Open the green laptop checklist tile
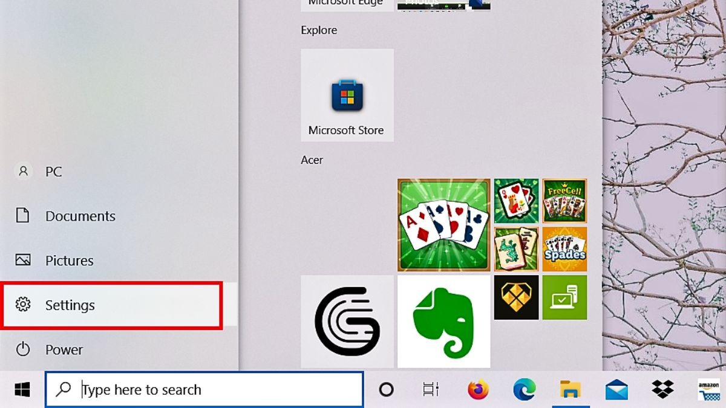 564,297
